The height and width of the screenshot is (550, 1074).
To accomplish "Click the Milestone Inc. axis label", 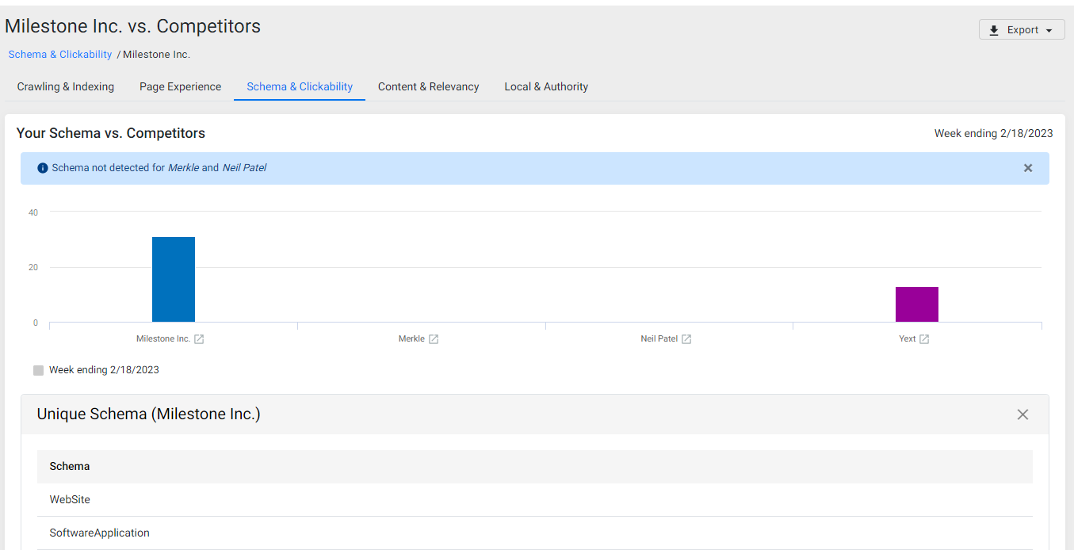I will 163,339.
